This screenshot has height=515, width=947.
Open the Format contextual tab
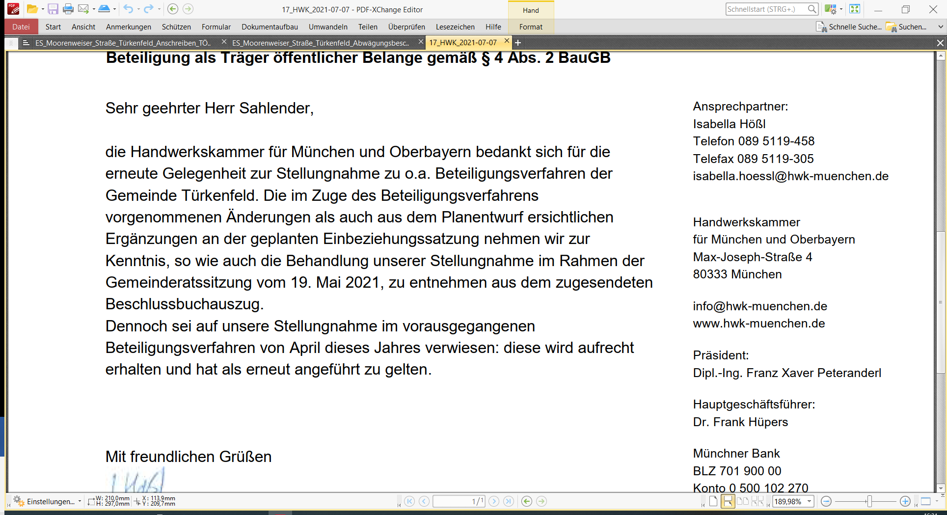click(531, 27)
